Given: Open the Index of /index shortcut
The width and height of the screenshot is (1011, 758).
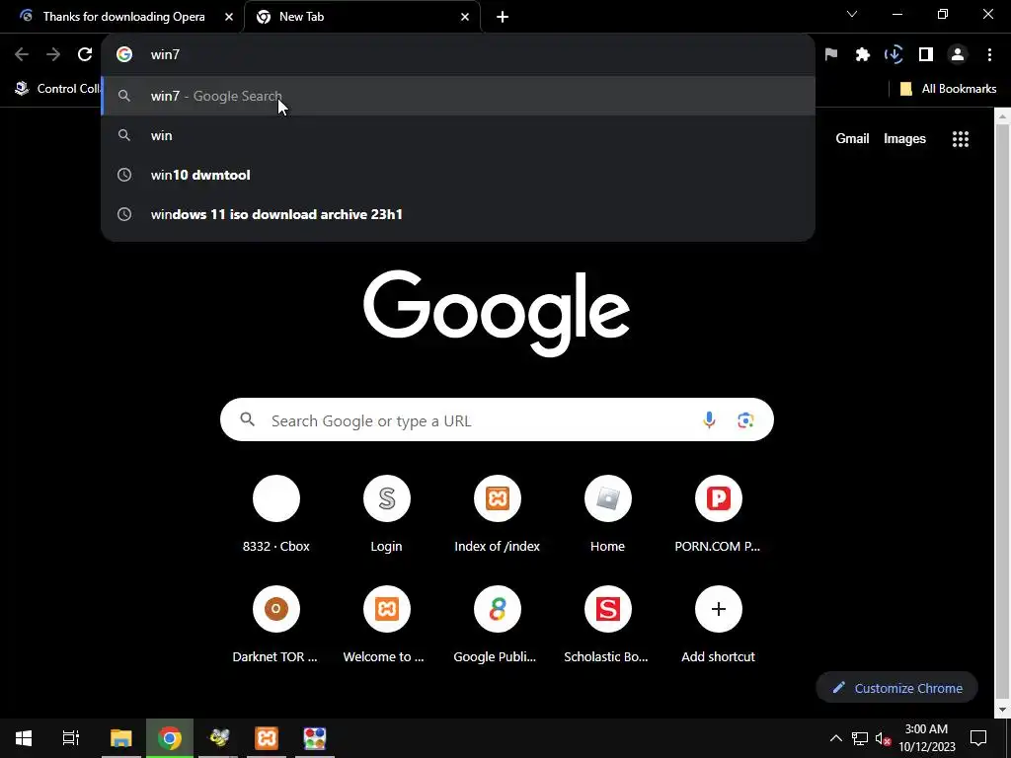Looking at the screenshot, I should coord(498,513).
